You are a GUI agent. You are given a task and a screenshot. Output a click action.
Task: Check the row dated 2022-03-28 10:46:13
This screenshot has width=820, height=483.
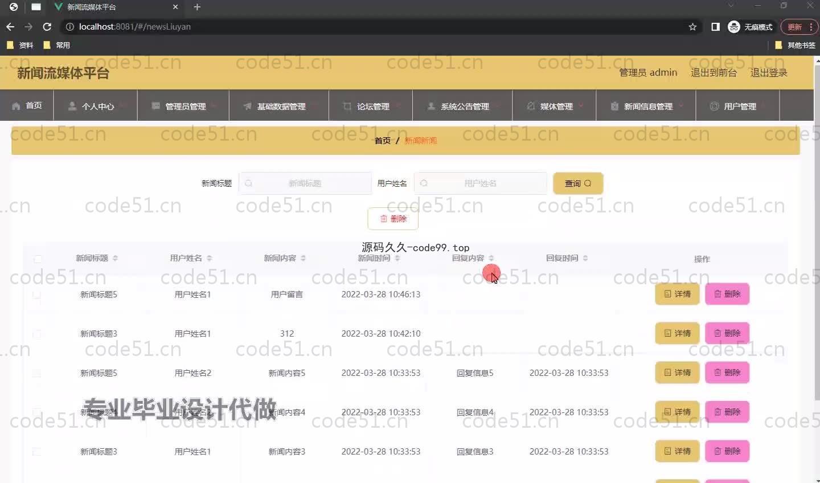[36, 294]
